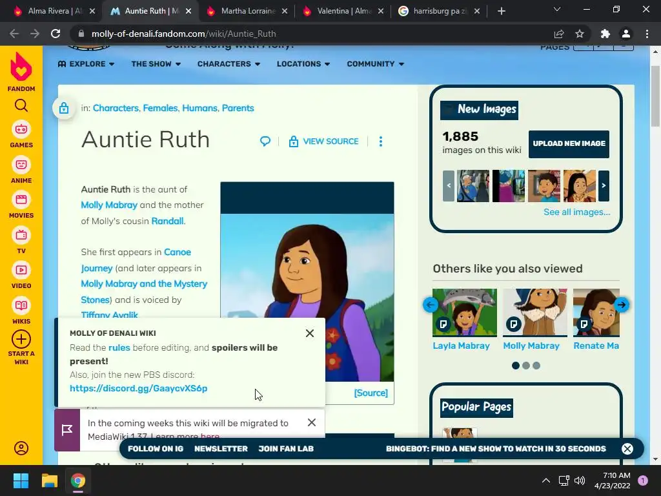Show next new images with right arrow
The width and height of the screenshot is (661, 496).
(x=604, y=185)
